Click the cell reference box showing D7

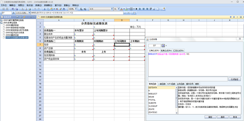point(7,13)
